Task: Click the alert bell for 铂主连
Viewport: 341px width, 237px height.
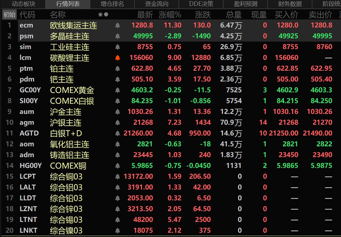Action: pos(118,68)
